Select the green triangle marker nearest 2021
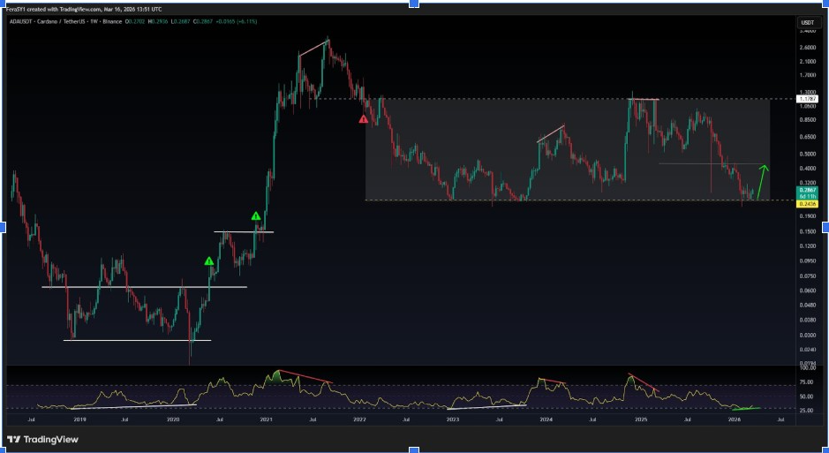829x453 pixels. pyautogui.click(x=255, y=216)
